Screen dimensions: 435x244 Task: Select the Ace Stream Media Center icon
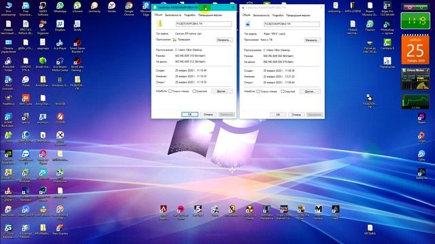60,64
